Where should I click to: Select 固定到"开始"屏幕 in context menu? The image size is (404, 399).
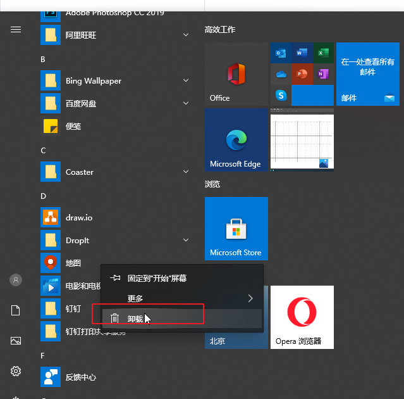[182, 278]
